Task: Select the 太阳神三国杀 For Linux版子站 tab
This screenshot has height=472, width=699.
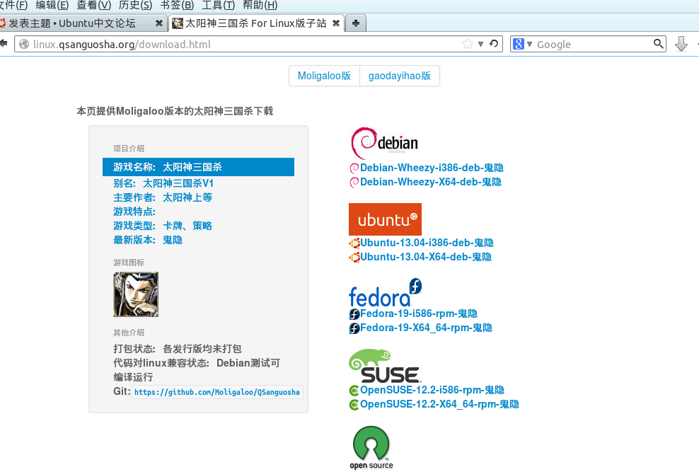Action: pos(256,23)
